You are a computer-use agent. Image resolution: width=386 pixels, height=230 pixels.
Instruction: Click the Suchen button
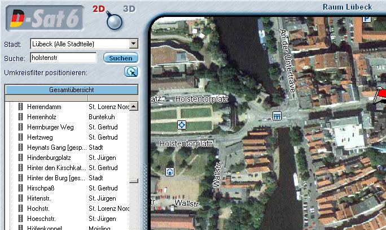tap(121, 58)
